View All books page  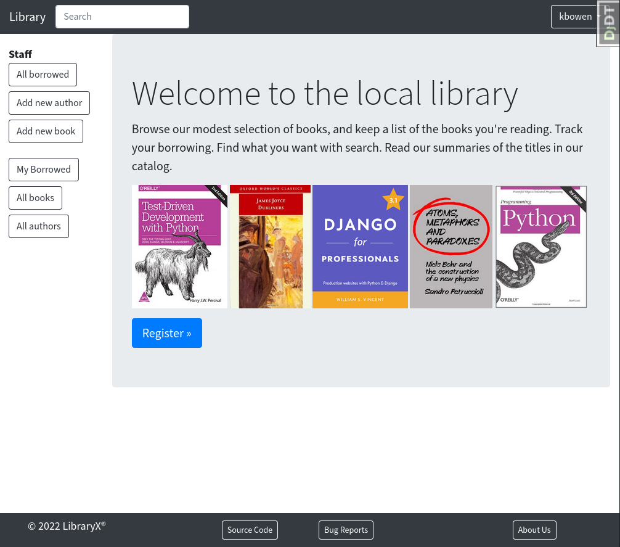click(x=35, y=198)
